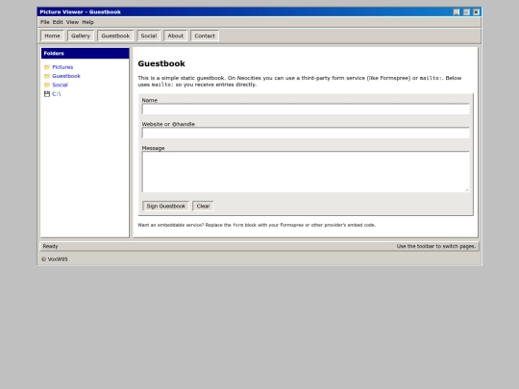The height and width of the screenshot is (389, 519).
Task: Click the Folders panel header
Action: (86, 53)
